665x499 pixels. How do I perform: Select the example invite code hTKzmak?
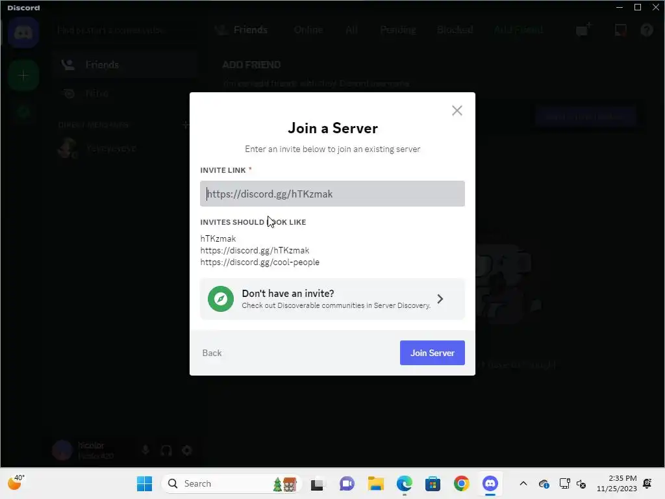218,238
